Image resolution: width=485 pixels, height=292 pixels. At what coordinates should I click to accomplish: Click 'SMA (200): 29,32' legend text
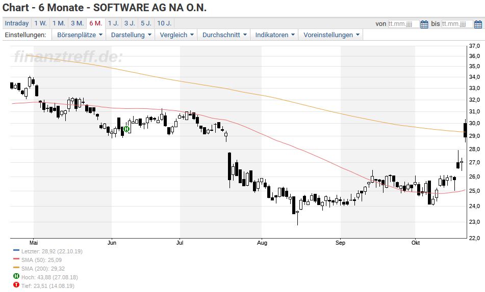(x=43, y=269)
